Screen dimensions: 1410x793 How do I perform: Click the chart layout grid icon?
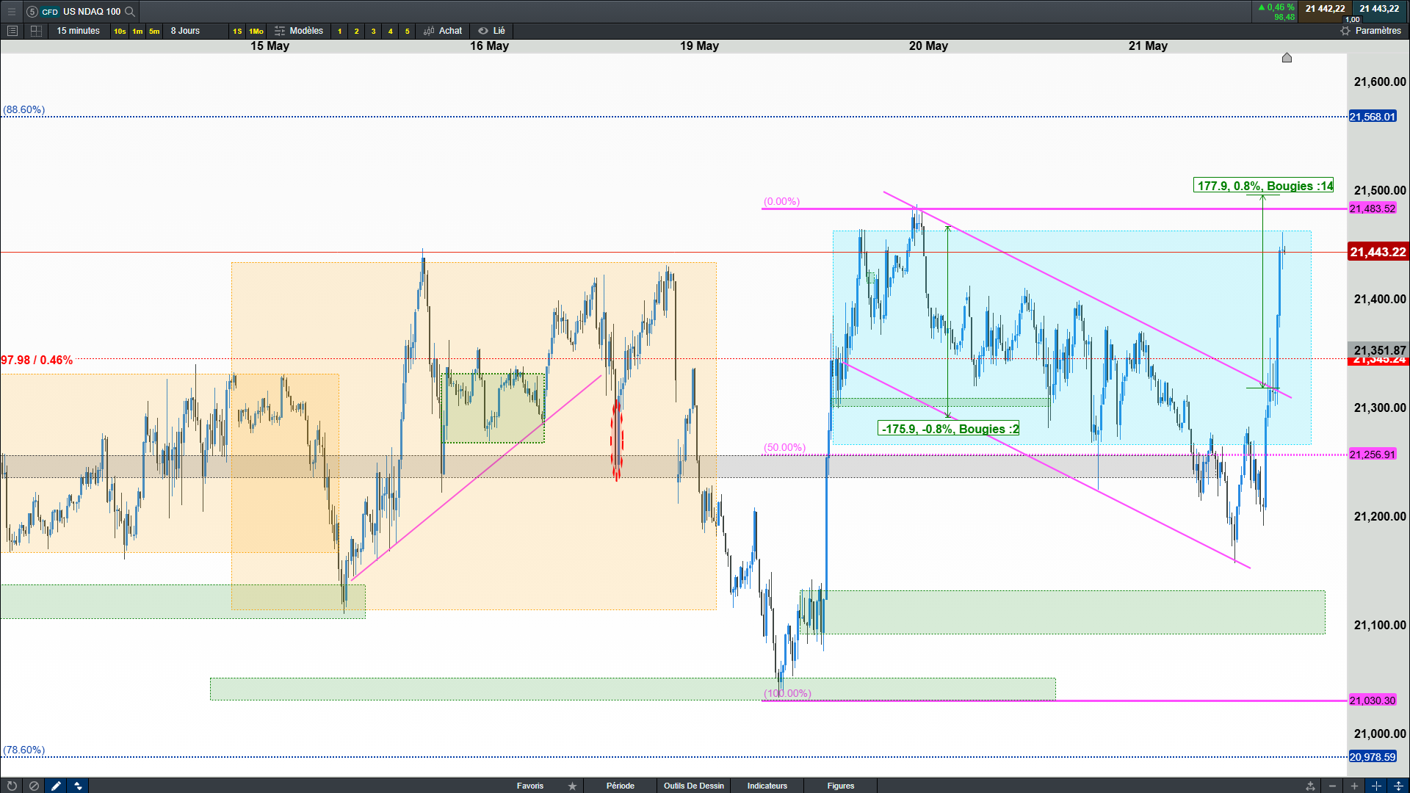point(36,31)
